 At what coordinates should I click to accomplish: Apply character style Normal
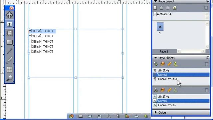pyautogui.click(x=181, y=101)
